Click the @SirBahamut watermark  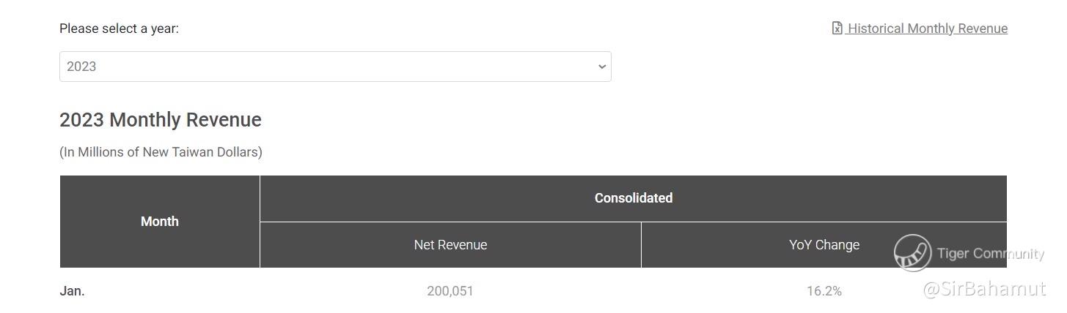pos(984,289)
